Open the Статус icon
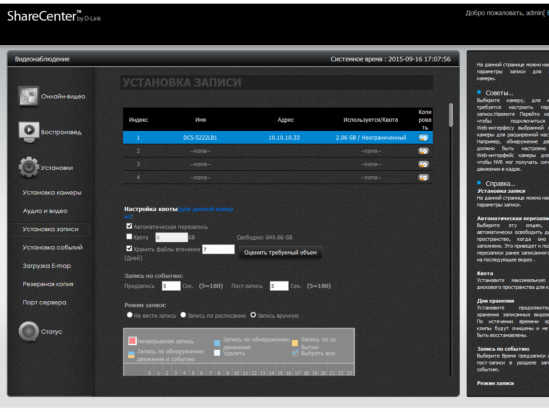 tap(28, 331)
